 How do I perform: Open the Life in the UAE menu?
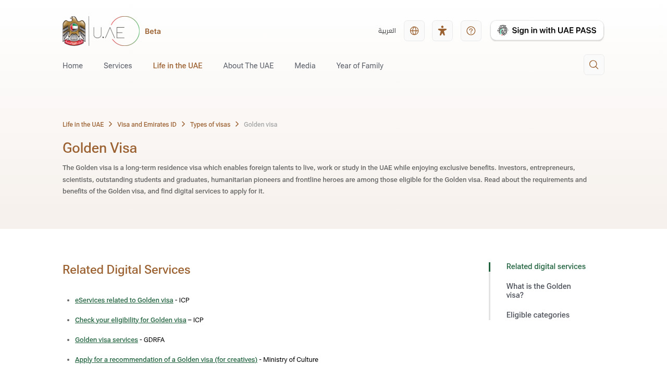178,66
